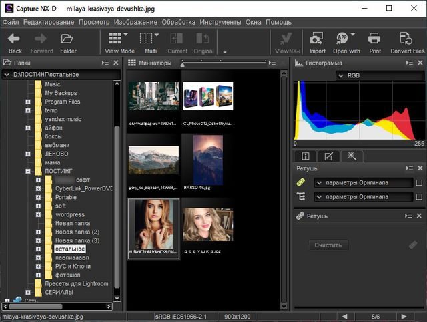Open the Folder toolbar button
The image size is (427, 322).
68,39
